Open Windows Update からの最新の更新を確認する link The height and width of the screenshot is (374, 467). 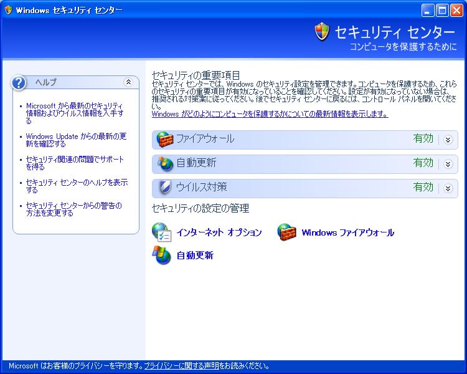click(x=76, y=140)
